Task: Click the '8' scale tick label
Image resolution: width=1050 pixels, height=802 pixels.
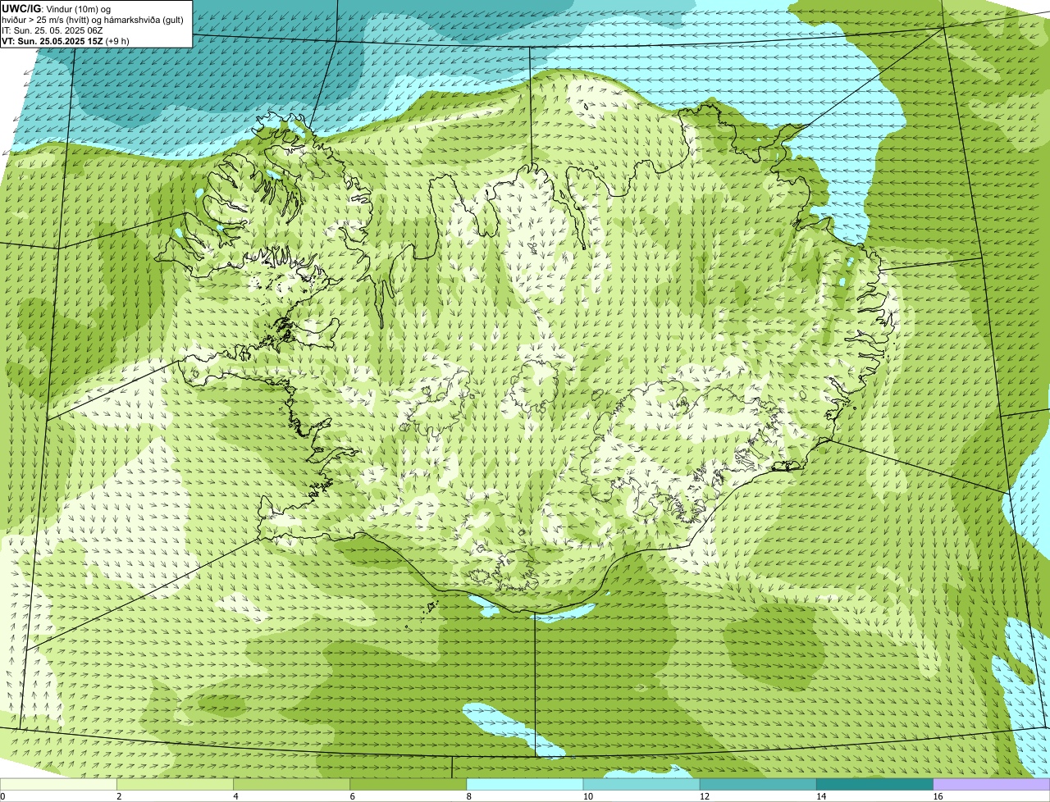Action: [x=468, y=796]
